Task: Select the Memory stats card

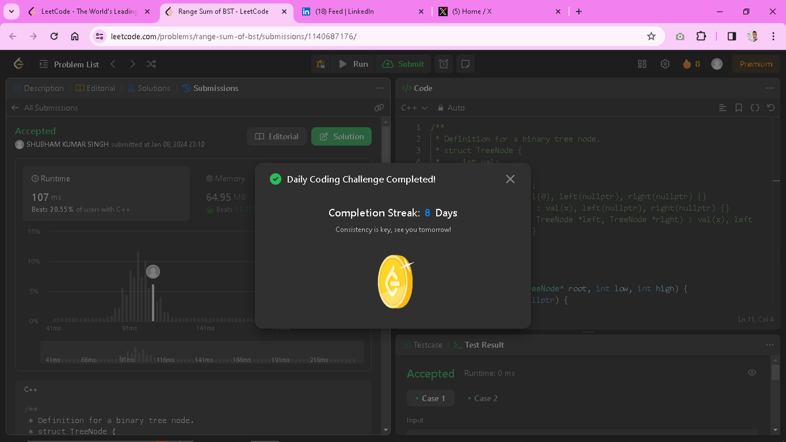Action: (x=226, y=194)
